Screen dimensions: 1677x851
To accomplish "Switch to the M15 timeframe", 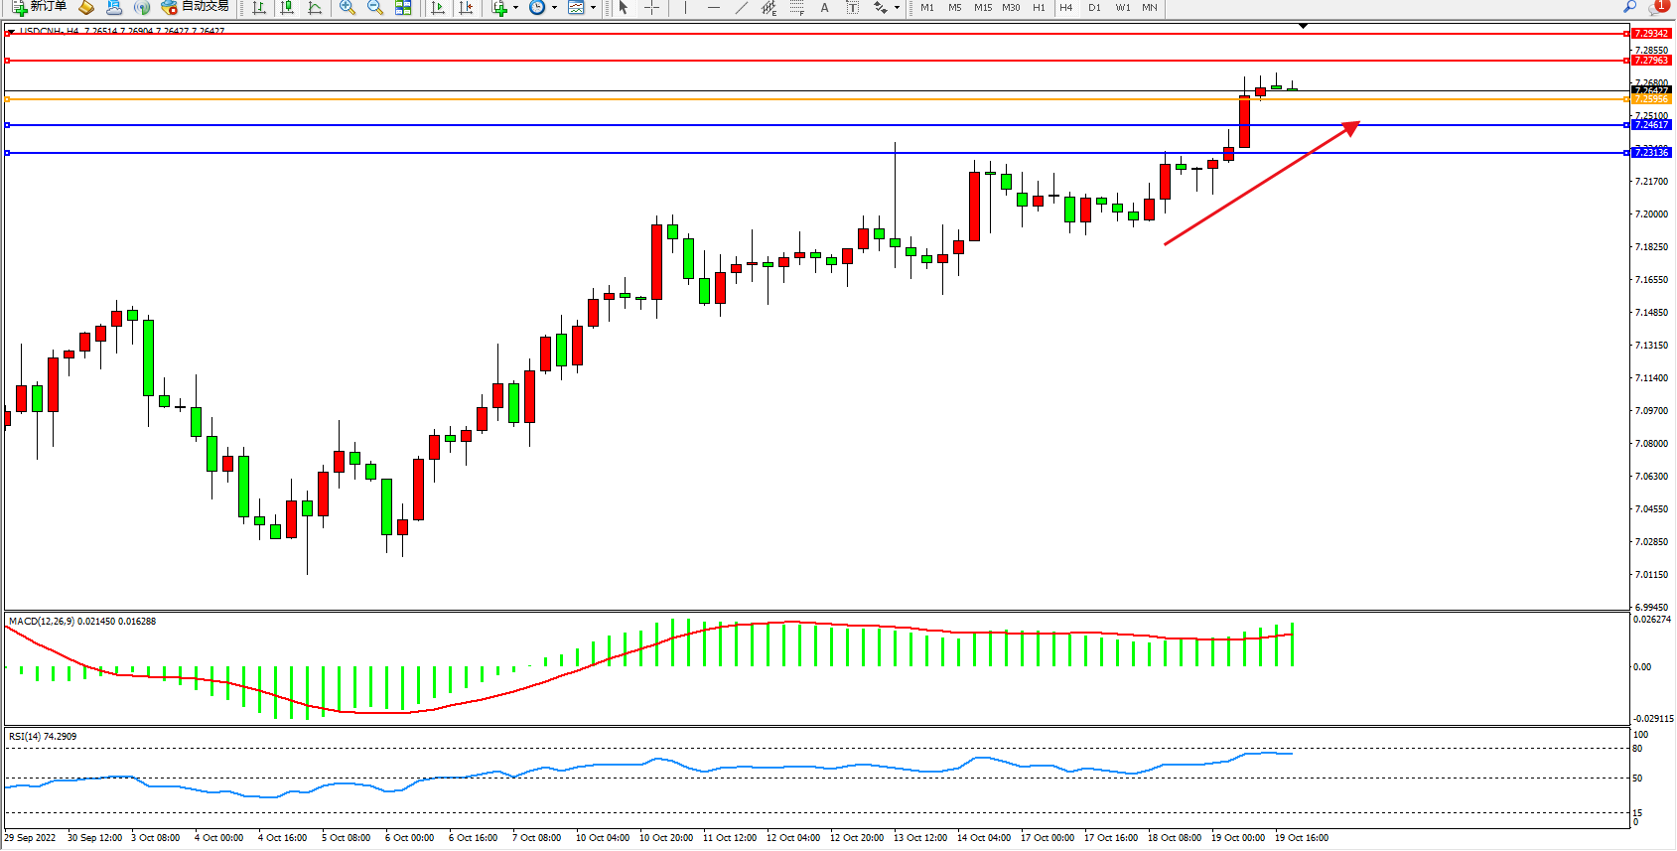I will (982, 8).
